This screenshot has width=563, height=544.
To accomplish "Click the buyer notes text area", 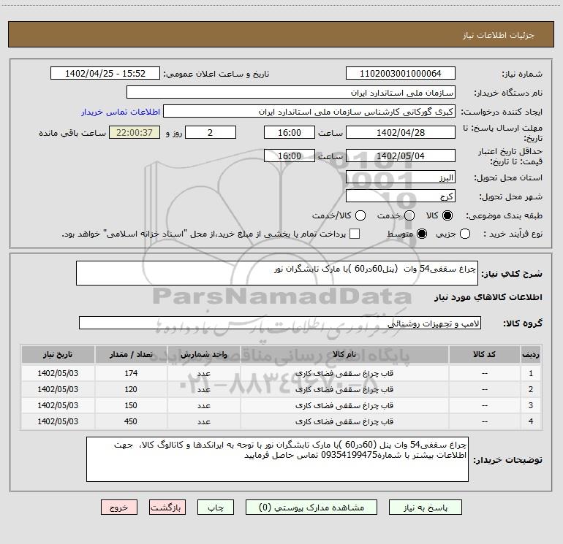I will tap(277, 459).
